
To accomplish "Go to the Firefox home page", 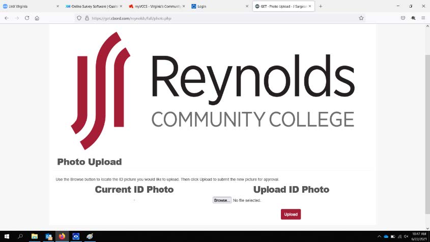I will 37,18.
